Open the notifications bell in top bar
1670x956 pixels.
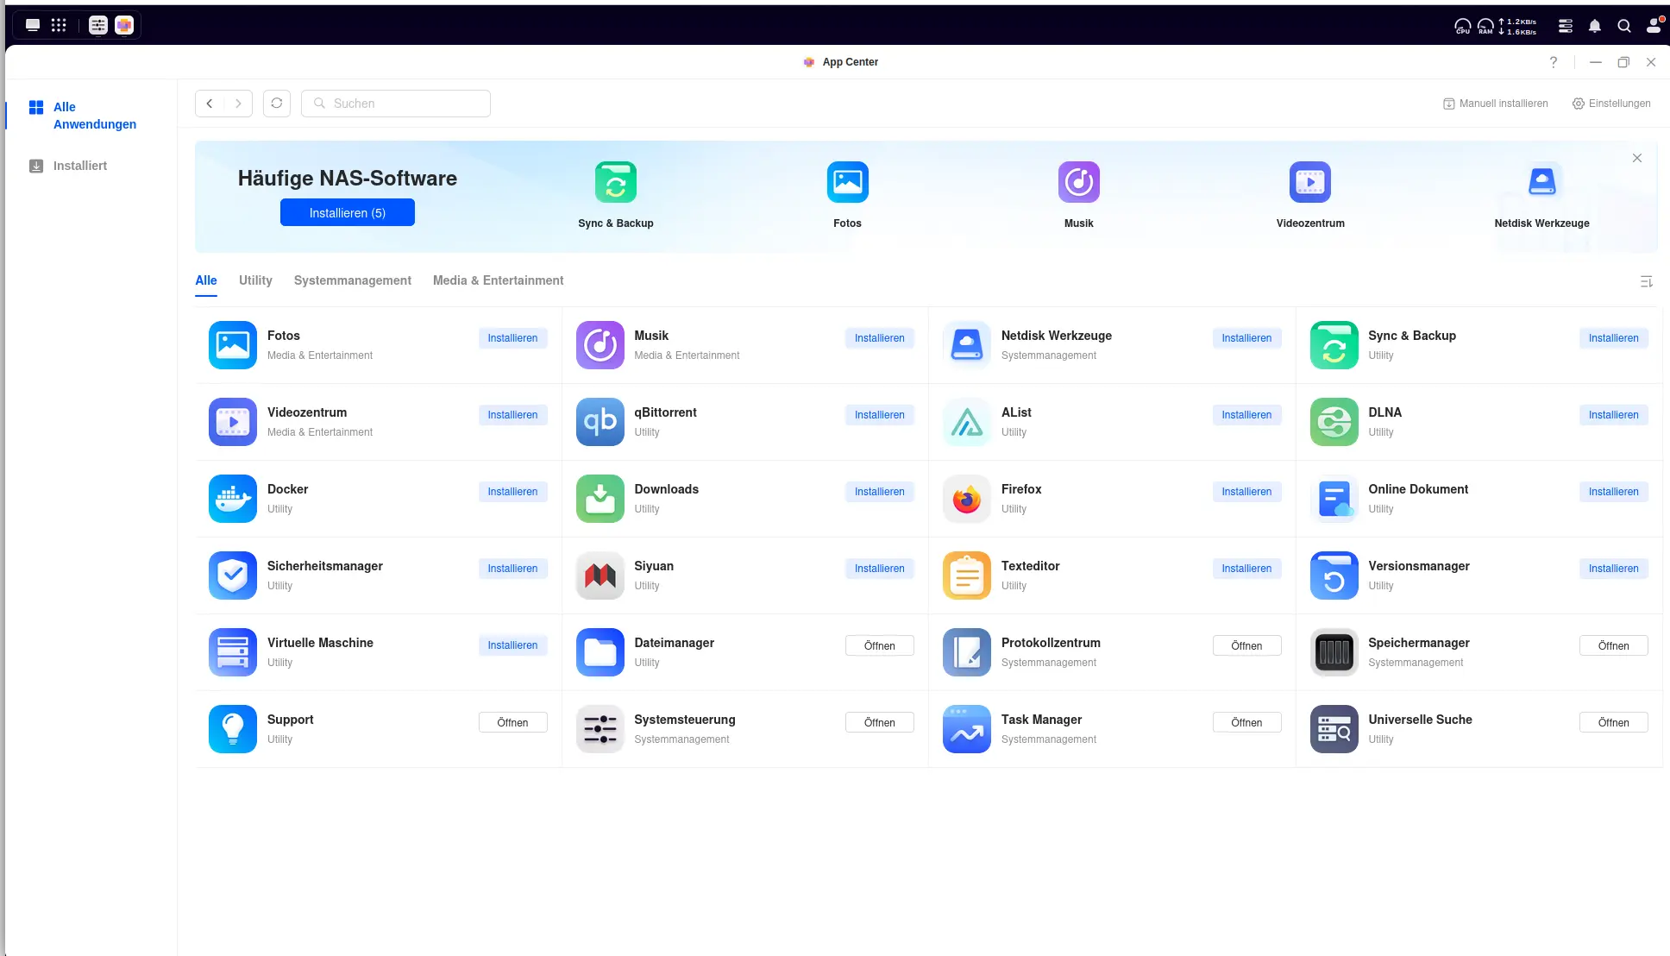pyautogui.click(x=1594, y=26)
